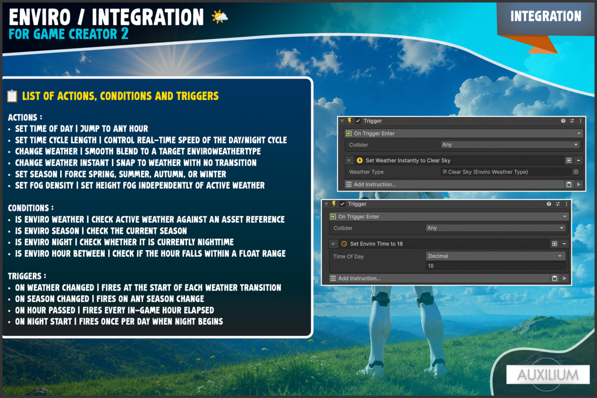Click the 'CHANGE WEATHER INSTANT' action line

[132, 163]
